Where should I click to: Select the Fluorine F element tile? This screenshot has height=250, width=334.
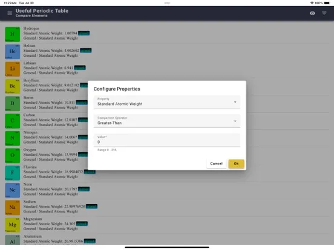(x=12, y=173)
